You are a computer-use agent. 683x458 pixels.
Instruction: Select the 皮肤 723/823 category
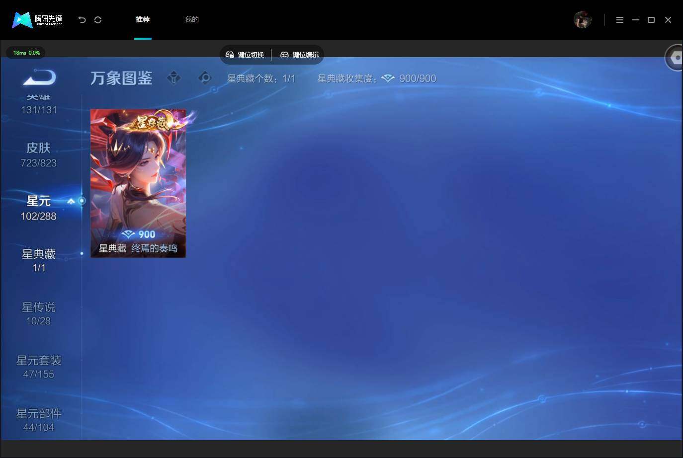click(39, 154)
